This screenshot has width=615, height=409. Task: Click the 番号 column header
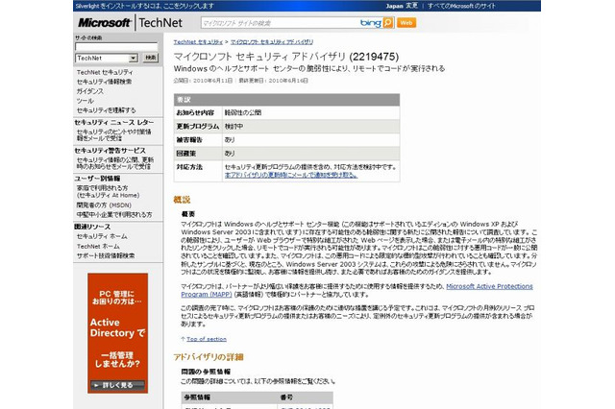pyautogui.click(x=286, y=397)
